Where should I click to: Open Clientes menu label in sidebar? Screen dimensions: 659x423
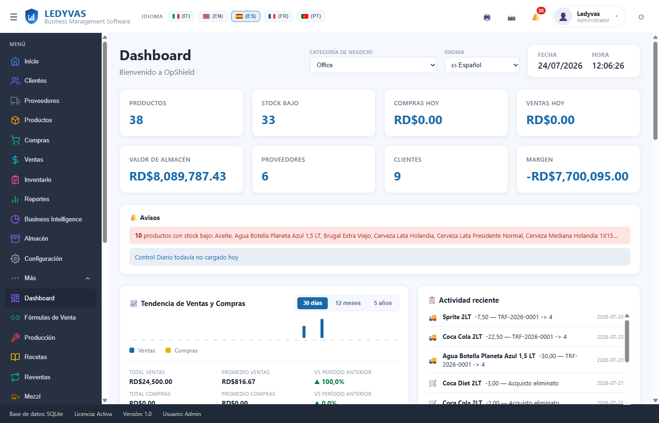(36, 81)
